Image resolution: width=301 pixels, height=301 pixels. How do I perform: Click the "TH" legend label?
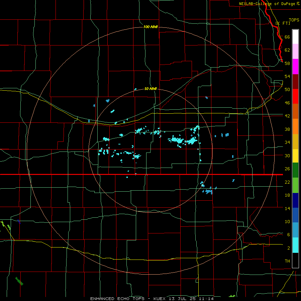(x=287, y=261)
